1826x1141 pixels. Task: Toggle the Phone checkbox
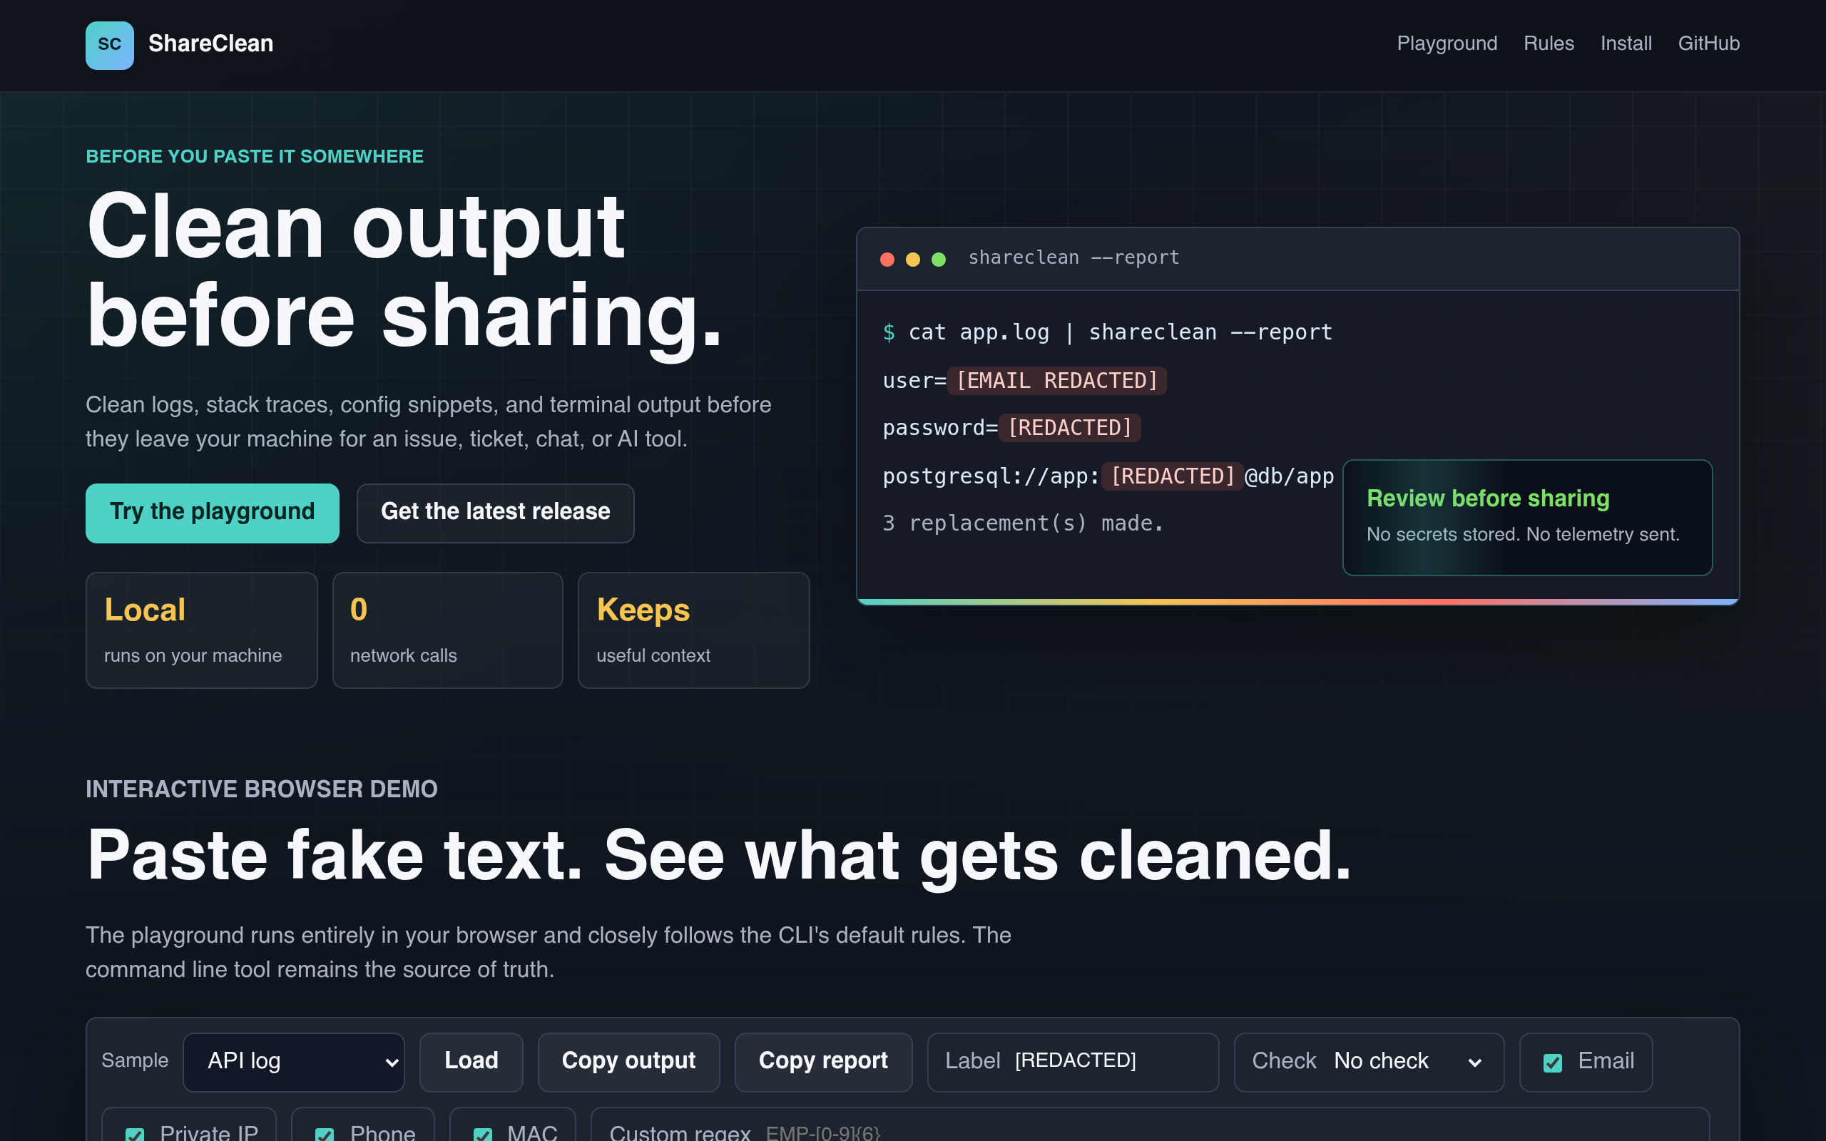pos(325,1134)
